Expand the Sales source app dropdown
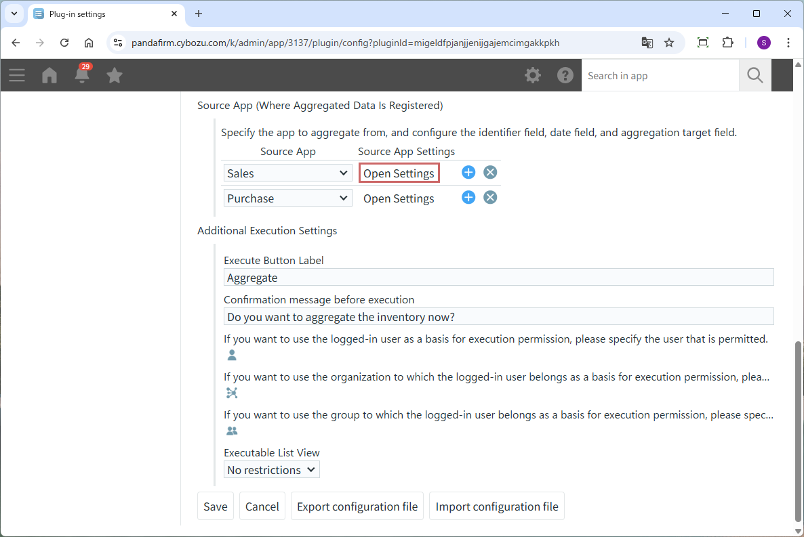804x537 pixels. pos(287,173)
